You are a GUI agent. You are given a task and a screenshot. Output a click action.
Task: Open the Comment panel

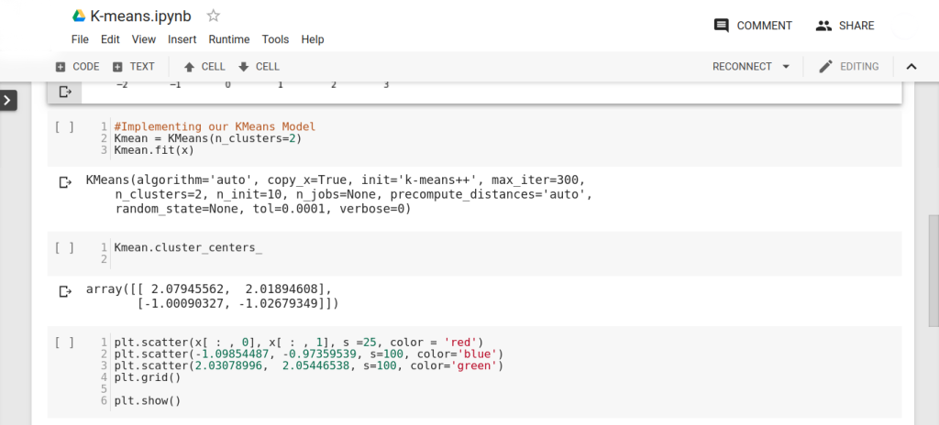753,26
